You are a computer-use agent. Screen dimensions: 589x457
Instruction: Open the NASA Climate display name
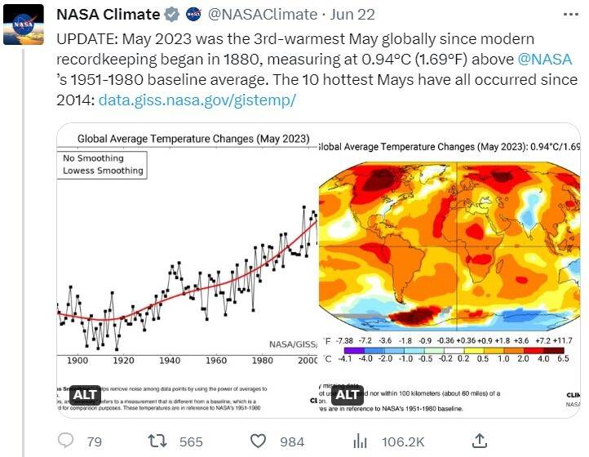107,16
